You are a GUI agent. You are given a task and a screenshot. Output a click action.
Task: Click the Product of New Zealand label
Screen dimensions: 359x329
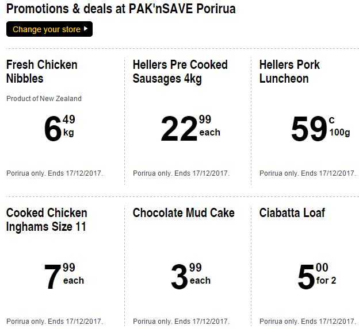tap(44, 99)
